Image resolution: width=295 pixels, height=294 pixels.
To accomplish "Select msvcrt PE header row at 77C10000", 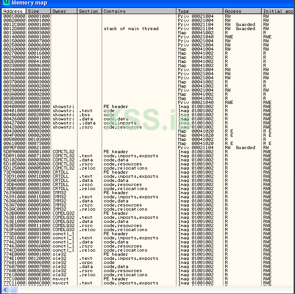I will coord(148,279).
